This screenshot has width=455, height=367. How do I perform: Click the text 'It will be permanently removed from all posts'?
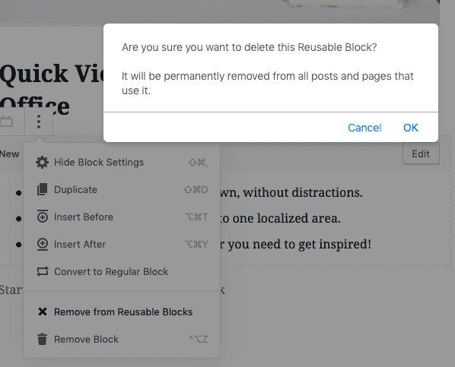(x=230, y=76)
